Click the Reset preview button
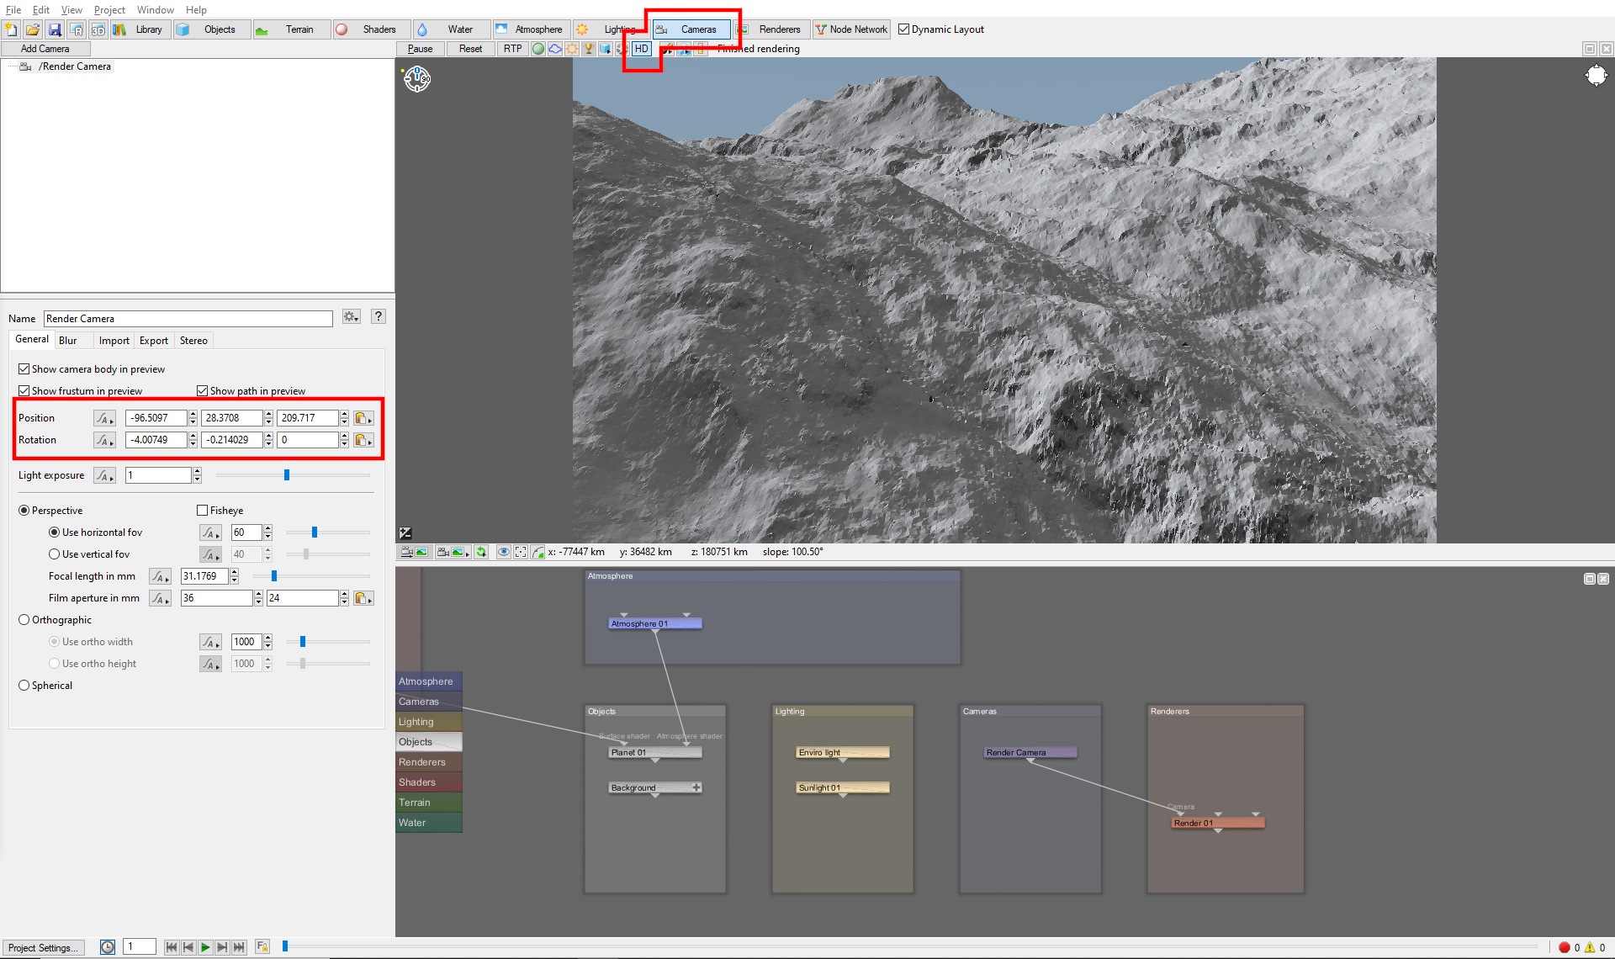 (471, 49)
